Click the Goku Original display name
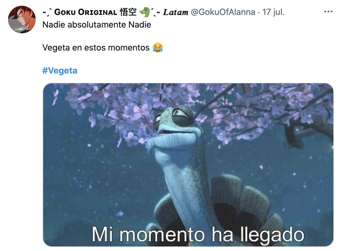The height and width of the screenshot is (251, 342). [x=86, y=12]
